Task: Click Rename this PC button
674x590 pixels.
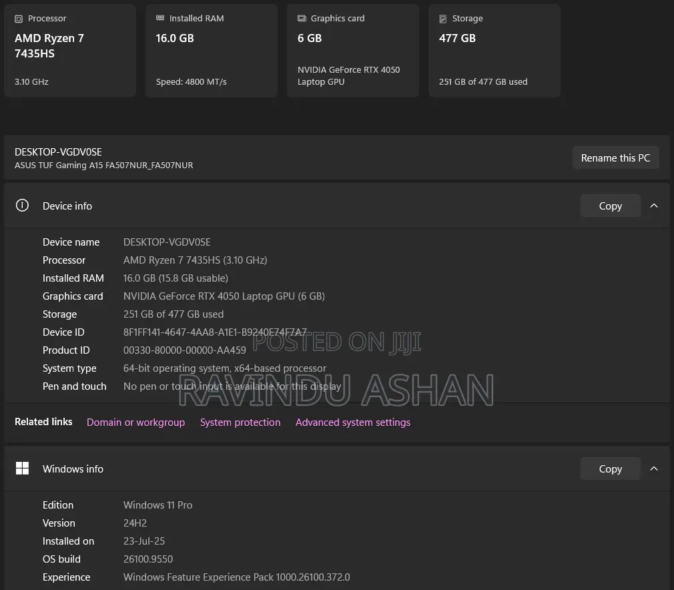Action: tap(615, 158)
